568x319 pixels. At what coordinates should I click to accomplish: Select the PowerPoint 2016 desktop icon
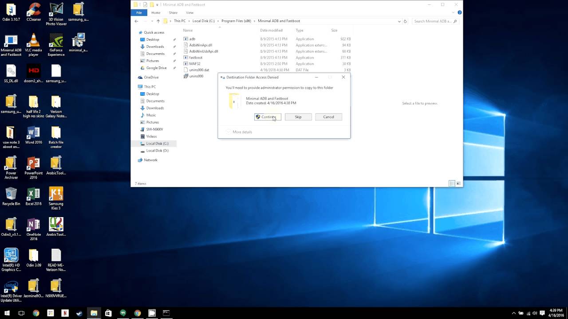coord(34,168)
